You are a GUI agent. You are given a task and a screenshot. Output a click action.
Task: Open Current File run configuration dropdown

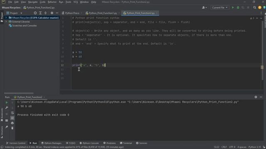pyautogui.click(x=220, y=7)
